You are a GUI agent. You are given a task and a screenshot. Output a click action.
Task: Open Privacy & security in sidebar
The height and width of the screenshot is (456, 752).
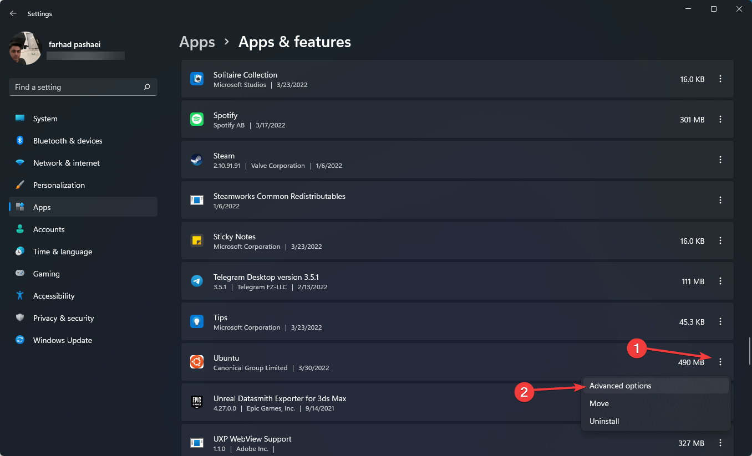point(63,318)
